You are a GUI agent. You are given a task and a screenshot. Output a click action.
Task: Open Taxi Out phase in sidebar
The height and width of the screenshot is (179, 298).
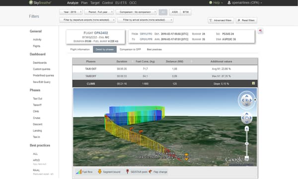coord(37,98)
